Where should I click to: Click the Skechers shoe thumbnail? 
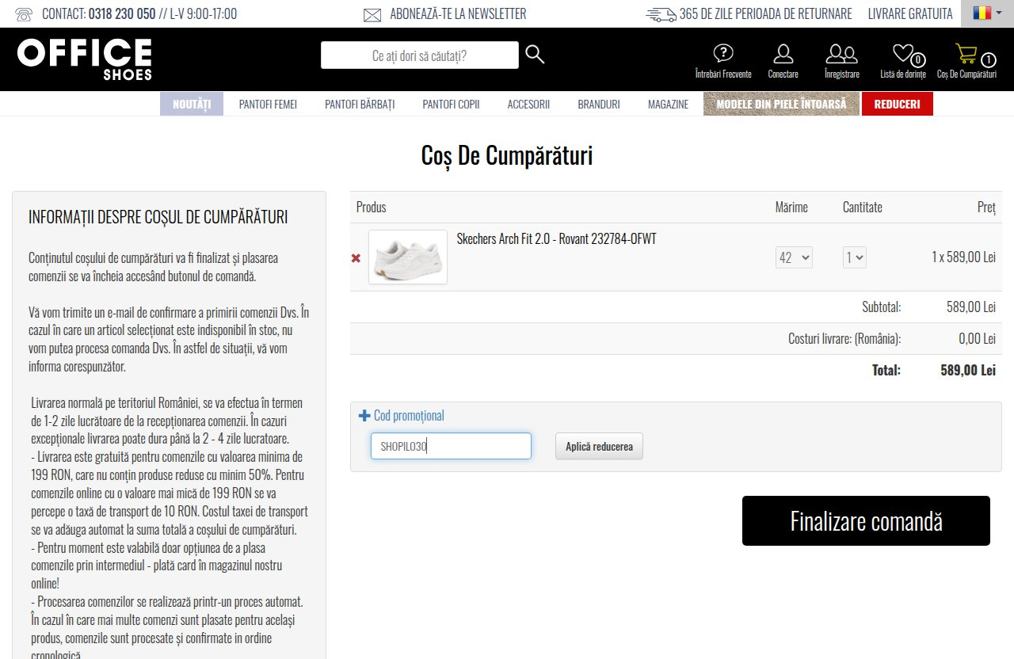[408, 257]
